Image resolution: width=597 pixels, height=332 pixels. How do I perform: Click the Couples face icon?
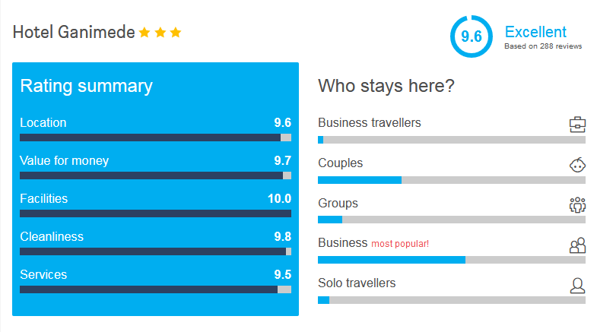coord(577,165)
